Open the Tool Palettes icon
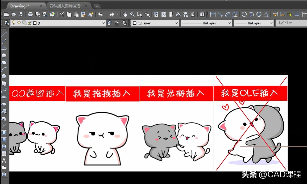Image resolution: width=307 pixels, height=184 pixels. [171, 14]
